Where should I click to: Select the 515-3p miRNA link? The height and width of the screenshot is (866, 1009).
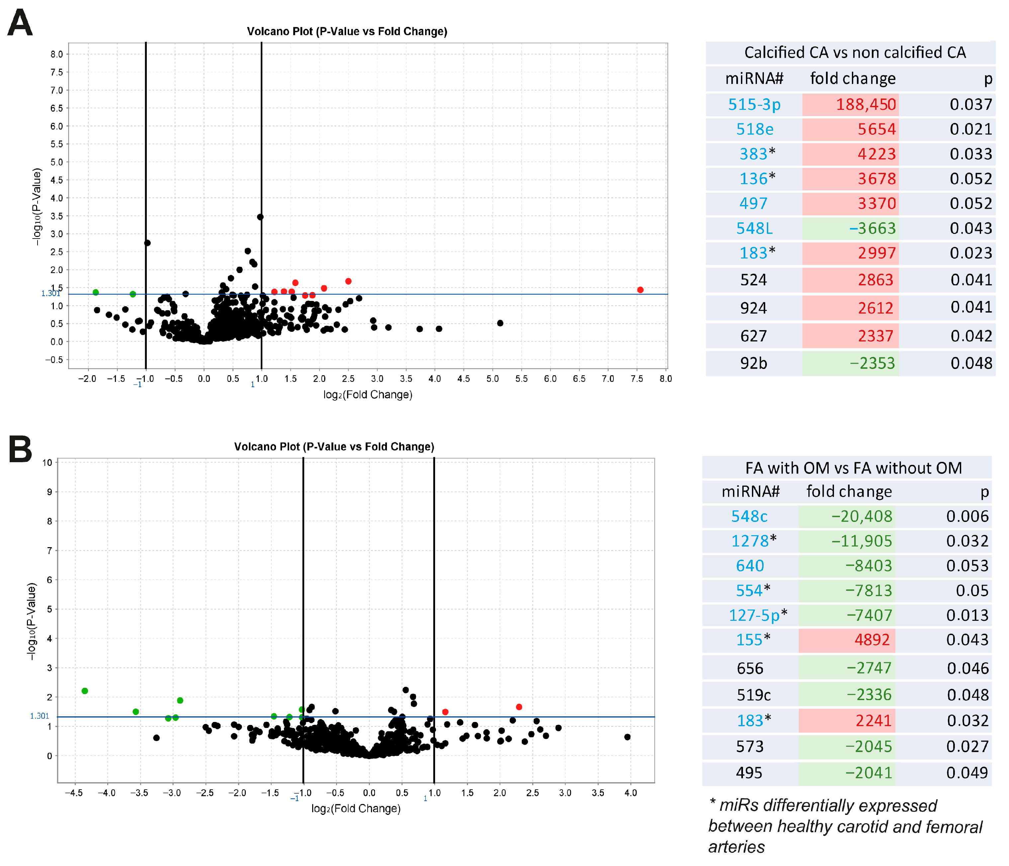point(754,105)
